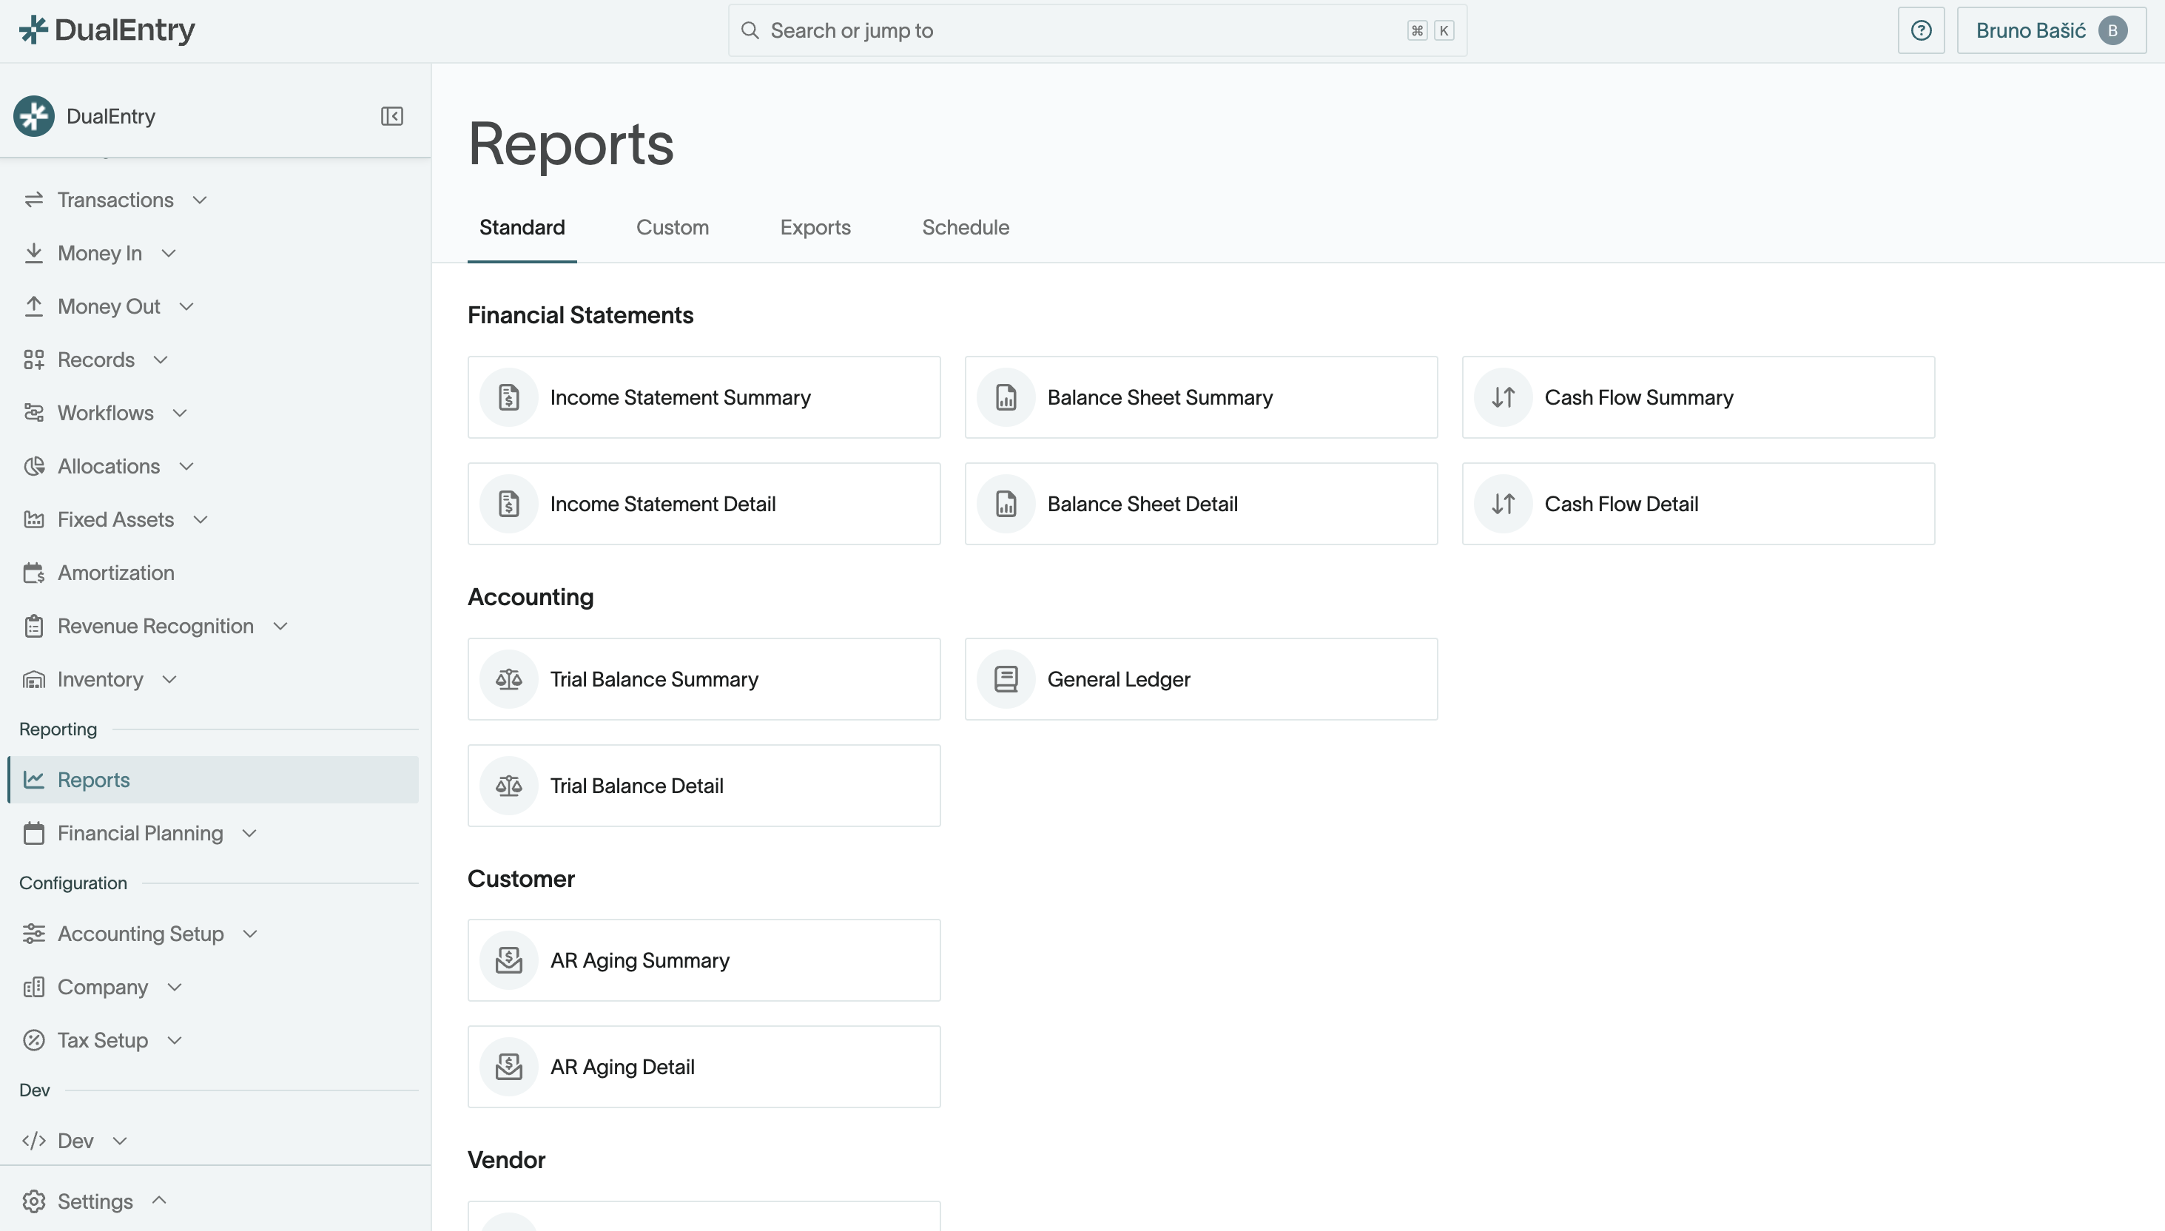Click the Trial Balance Summary scales icon
2165x1231 pixels.
pos(508,679)
